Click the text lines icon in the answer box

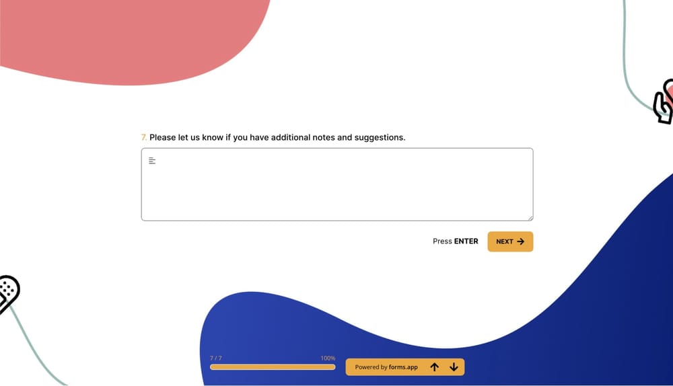pyautogui.click(x=152, y=161)
